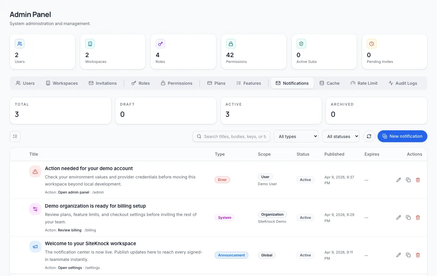The width and height of the screenshot is (437, 276).
Task: Open the All statuses filter dropdown
Action: 341,136
